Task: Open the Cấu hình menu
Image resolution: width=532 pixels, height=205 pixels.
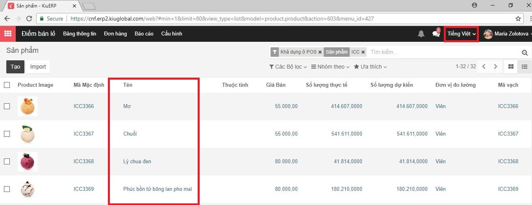Action: (172, 34)
